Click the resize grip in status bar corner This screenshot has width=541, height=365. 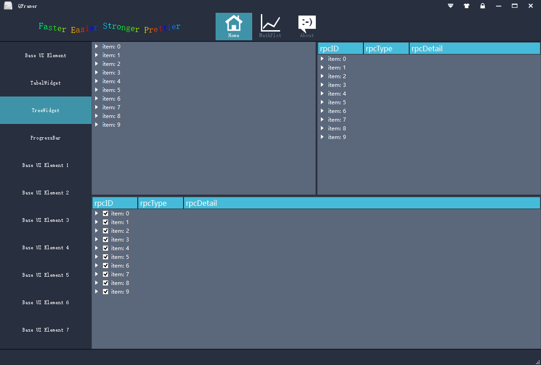click(538, 362)
